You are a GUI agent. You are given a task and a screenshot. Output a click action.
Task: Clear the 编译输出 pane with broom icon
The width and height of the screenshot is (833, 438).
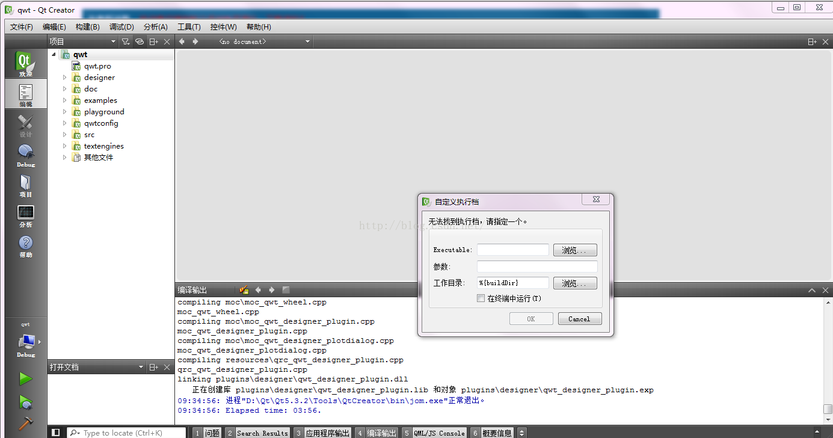(244, 290)
